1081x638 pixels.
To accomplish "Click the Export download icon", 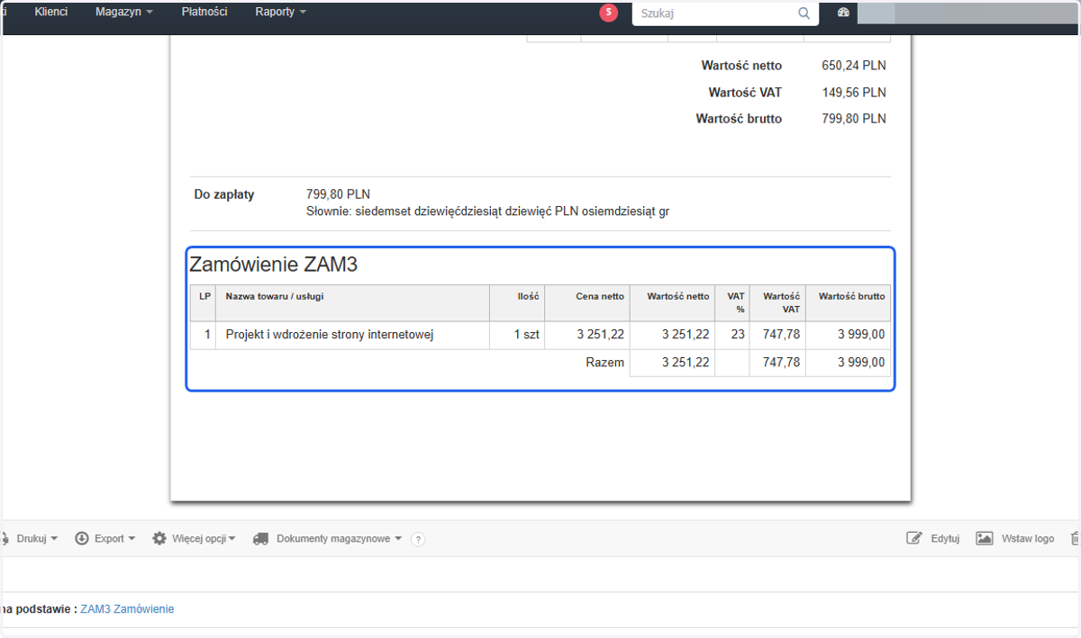I will coord(81,538).
